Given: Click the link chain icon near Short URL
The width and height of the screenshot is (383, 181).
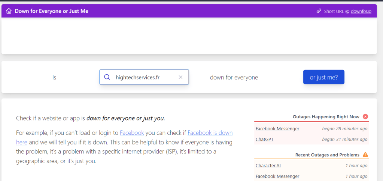Looking at the screenshot, I should [x=319, y=11].
